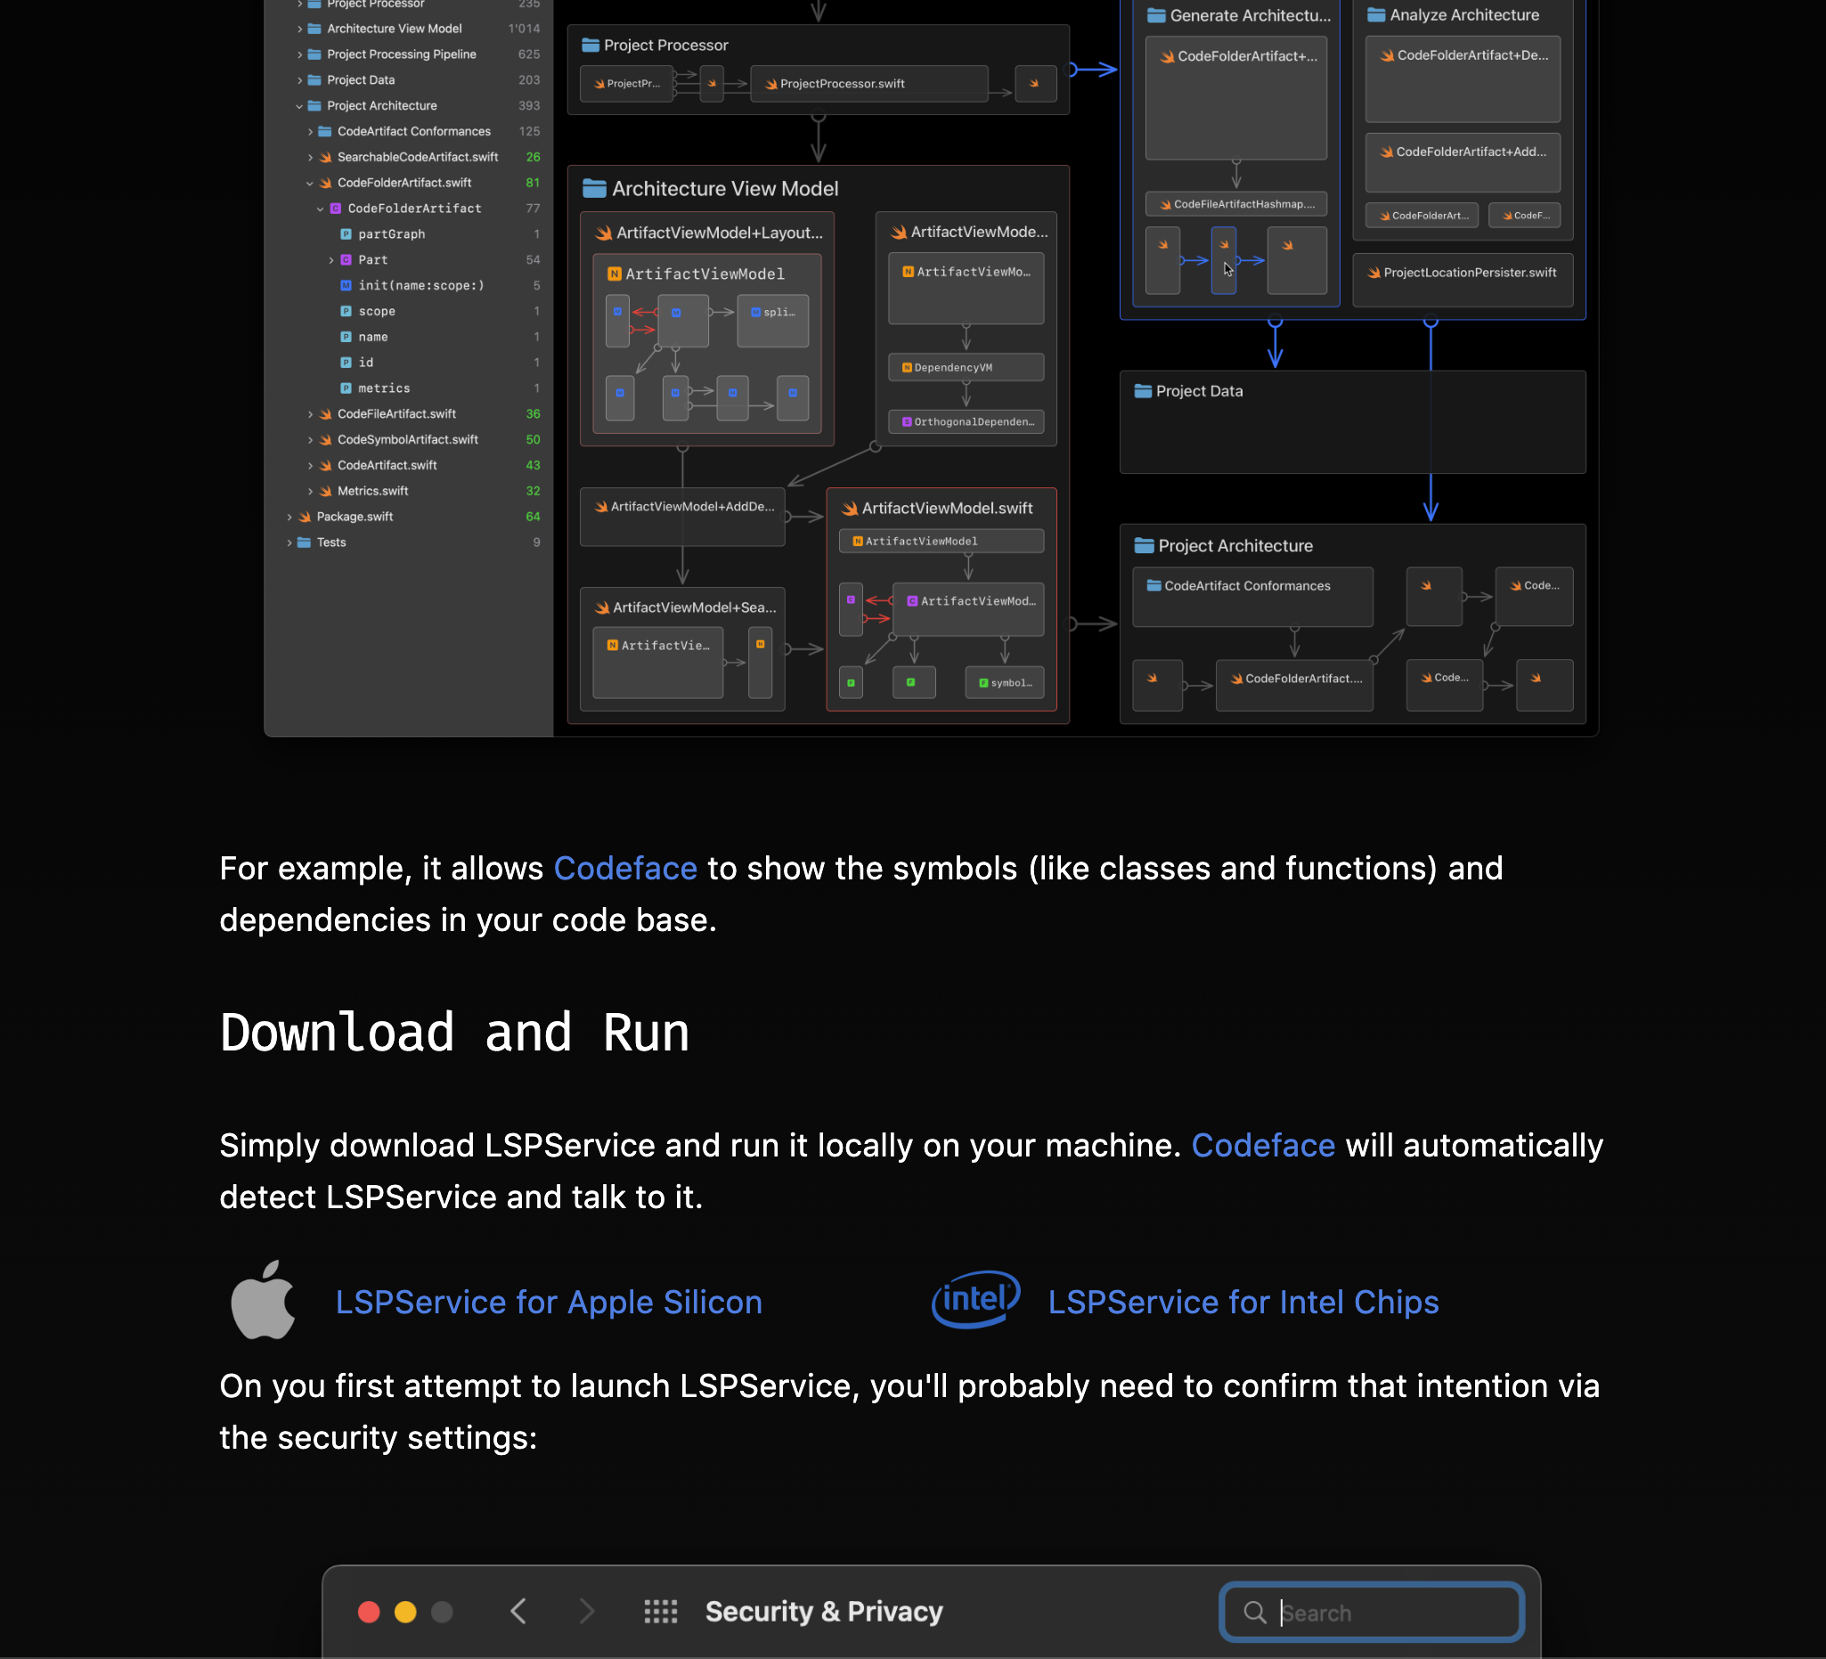This screenshot has height=1659, width=1826.
Task: Select OrthogonalDependen… node in diagram
Action: (x=966, y=421)
